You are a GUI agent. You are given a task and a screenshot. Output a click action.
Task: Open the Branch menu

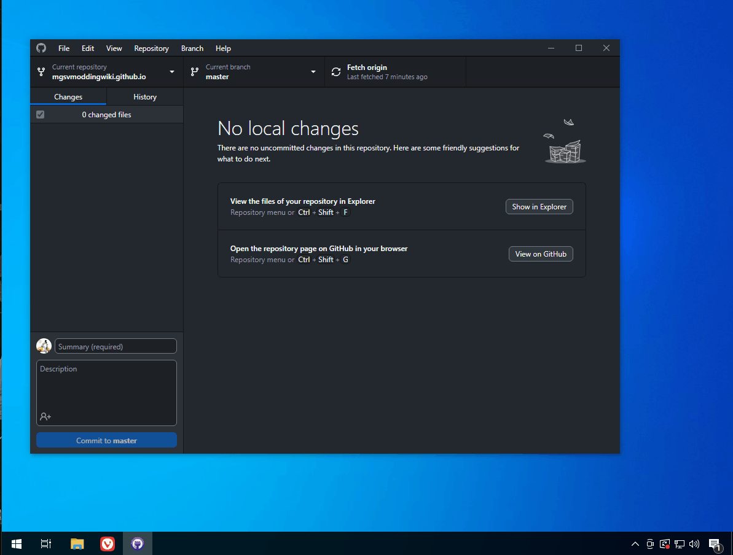tap(192, 49)
